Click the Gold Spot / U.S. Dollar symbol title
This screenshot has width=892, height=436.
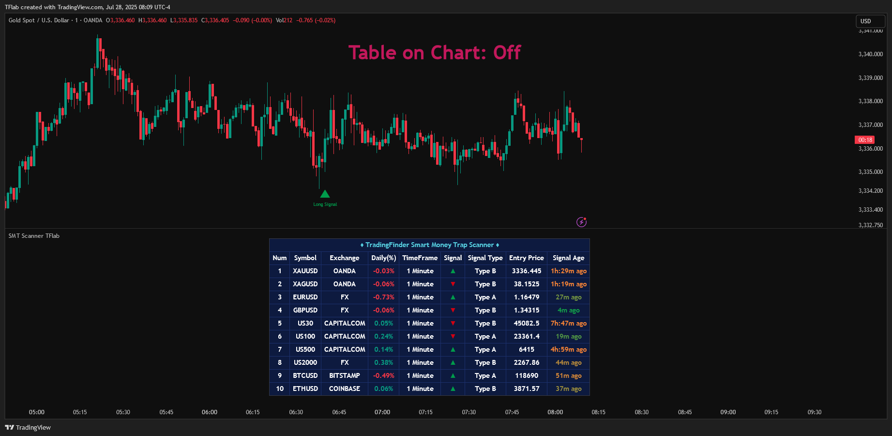pyautogui.click(x=39, y=20)
